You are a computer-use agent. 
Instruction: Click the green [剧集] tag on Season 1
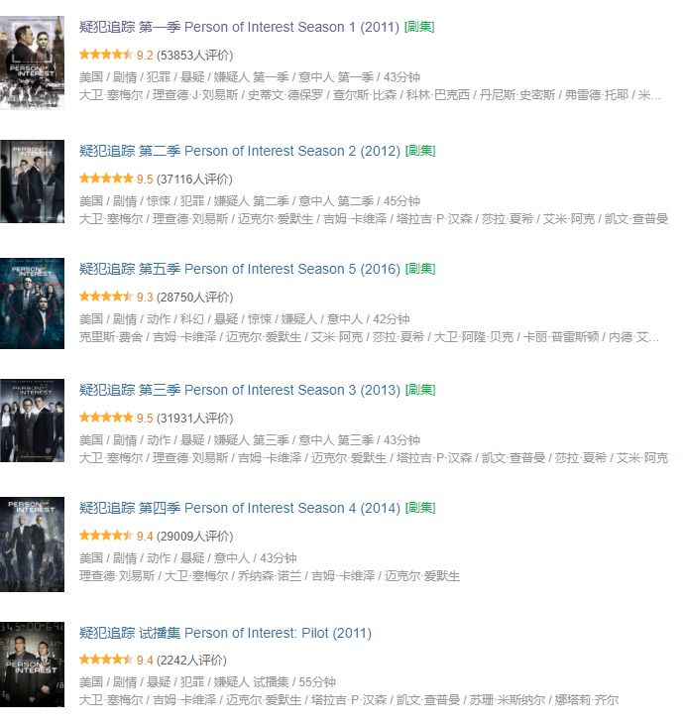(419, 27)
